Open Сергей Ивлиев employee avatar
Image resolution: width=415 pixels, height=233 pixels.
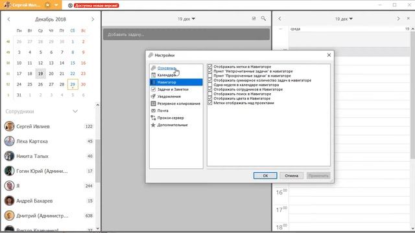(x=9, y=126)
